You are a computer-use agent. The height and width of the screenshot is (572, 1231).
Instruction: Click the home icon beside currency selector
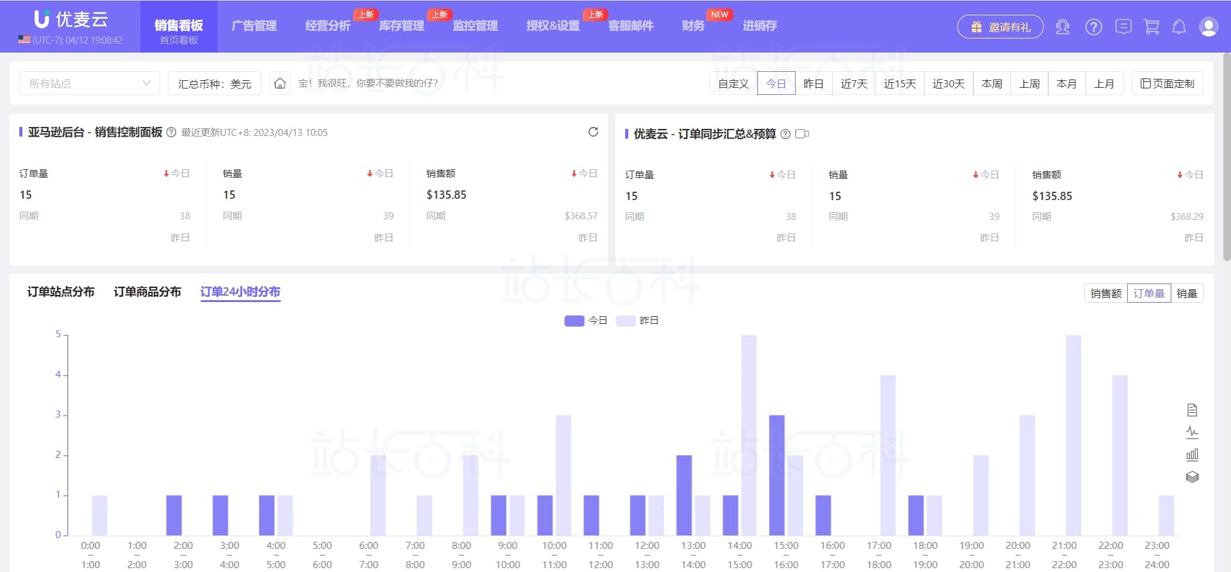[x=280, y=83]
